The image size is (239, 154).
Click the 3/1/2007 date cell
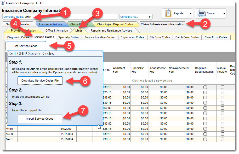[x=68, y=129]
